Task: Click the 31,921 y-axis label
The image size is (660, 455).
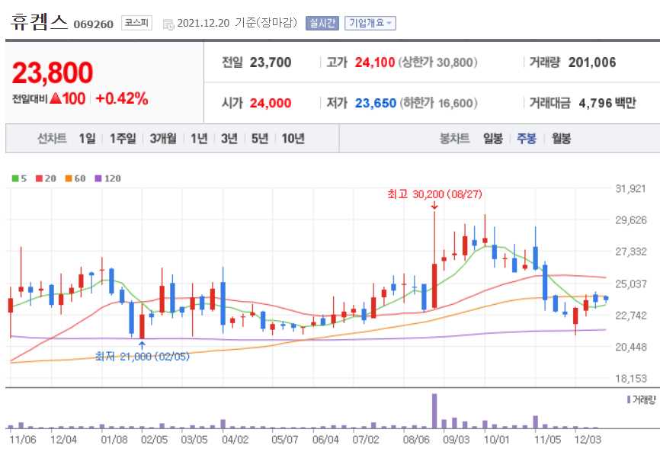Action: (630, 188)
